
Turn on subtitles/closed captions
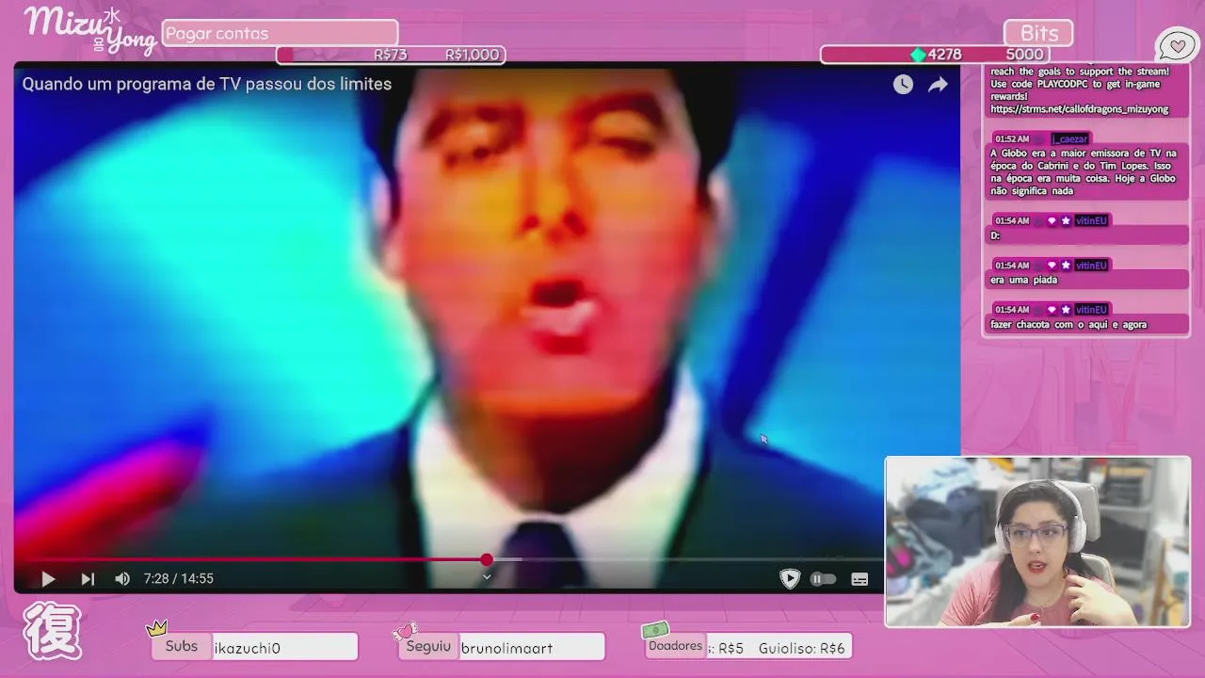(860, 579)
